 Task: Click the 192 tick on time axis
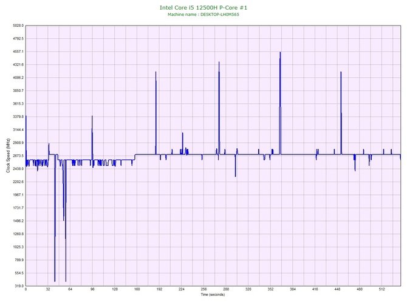click(159, 289)
